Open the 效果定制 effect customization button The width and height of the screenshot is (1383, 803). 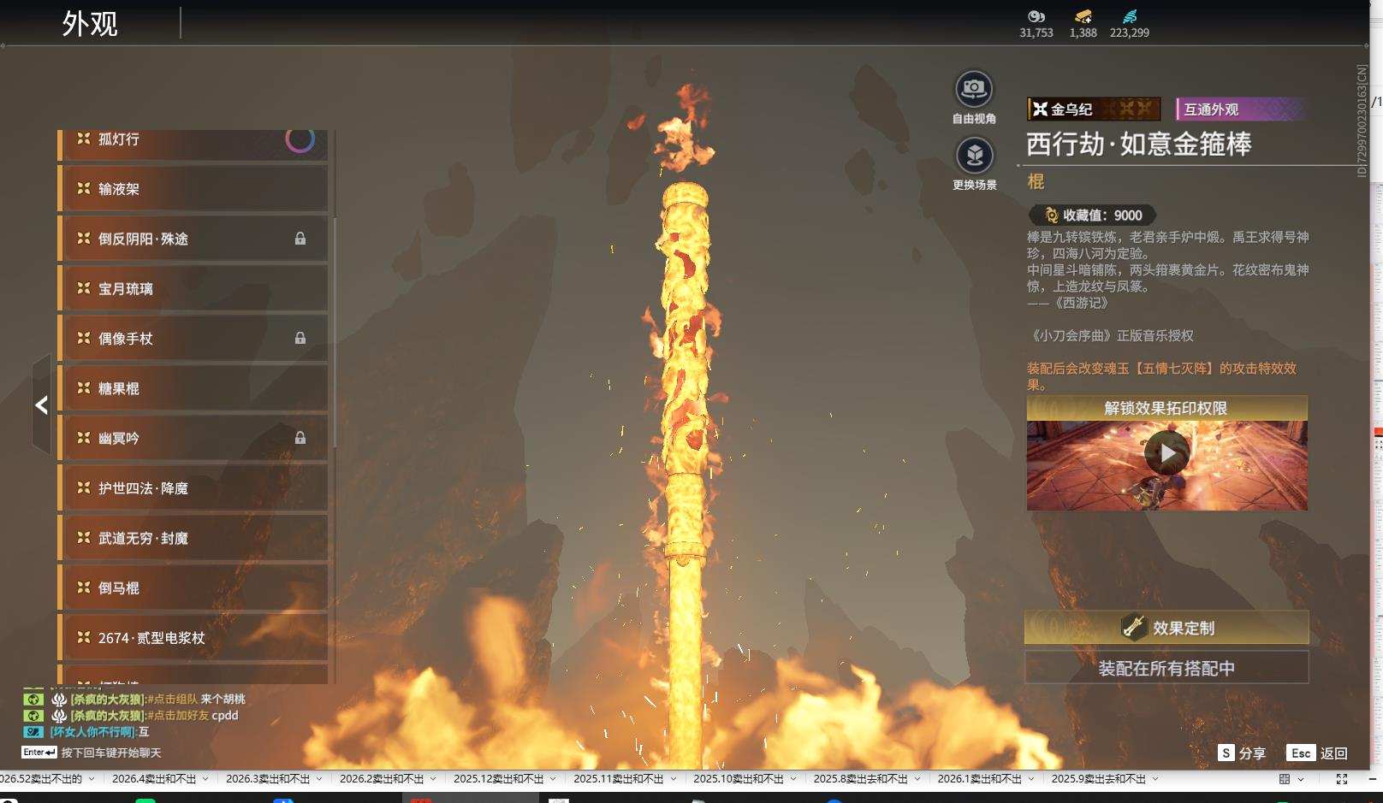point(1166,628)
